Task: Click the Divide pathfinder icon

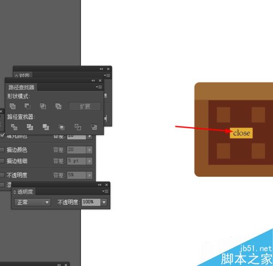Action: (14, 127)
